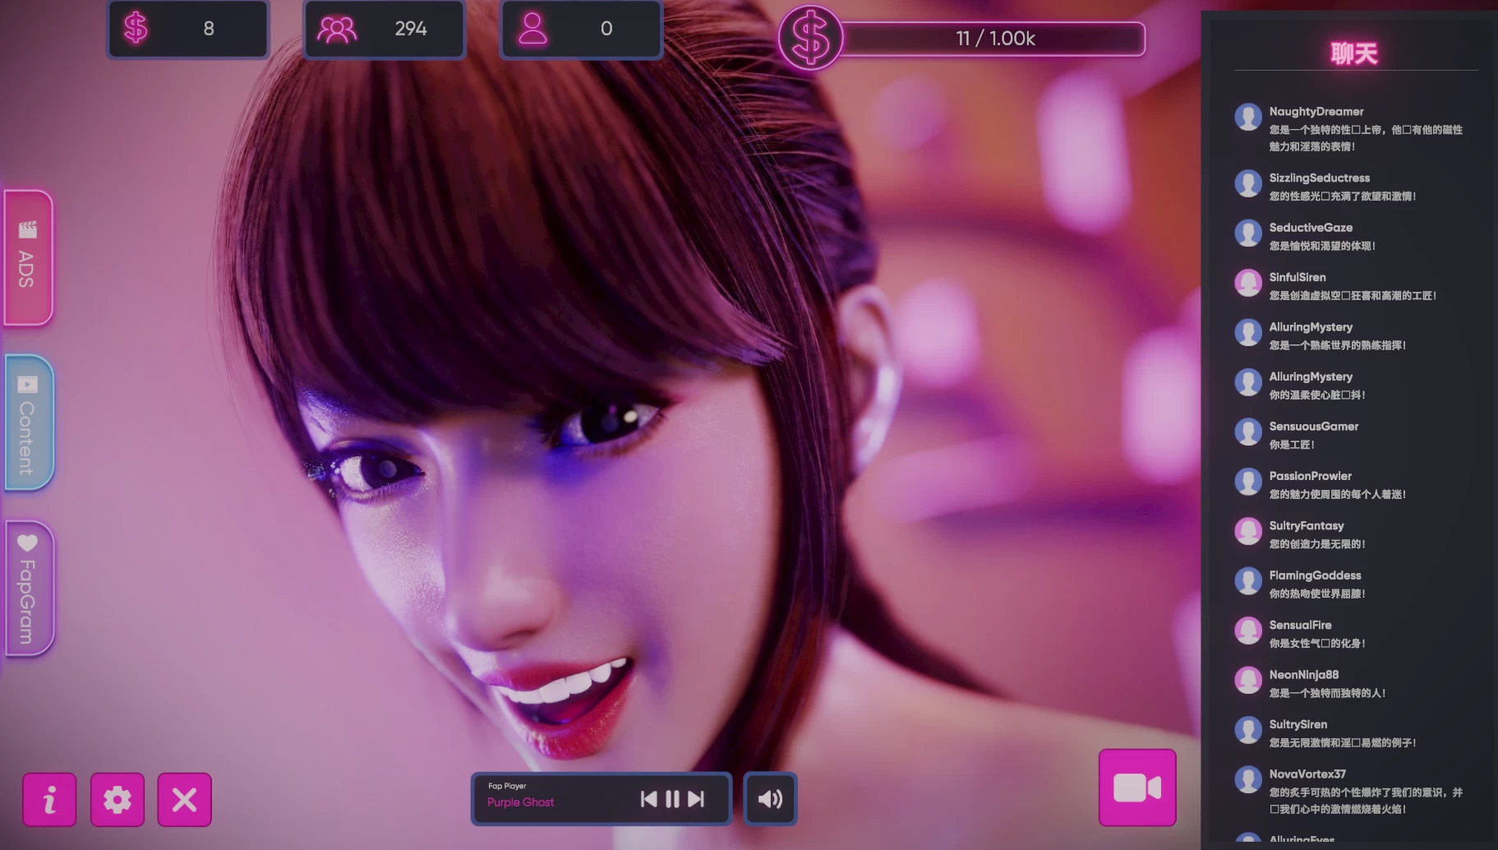Go back to the previous track

coord(648,799)
